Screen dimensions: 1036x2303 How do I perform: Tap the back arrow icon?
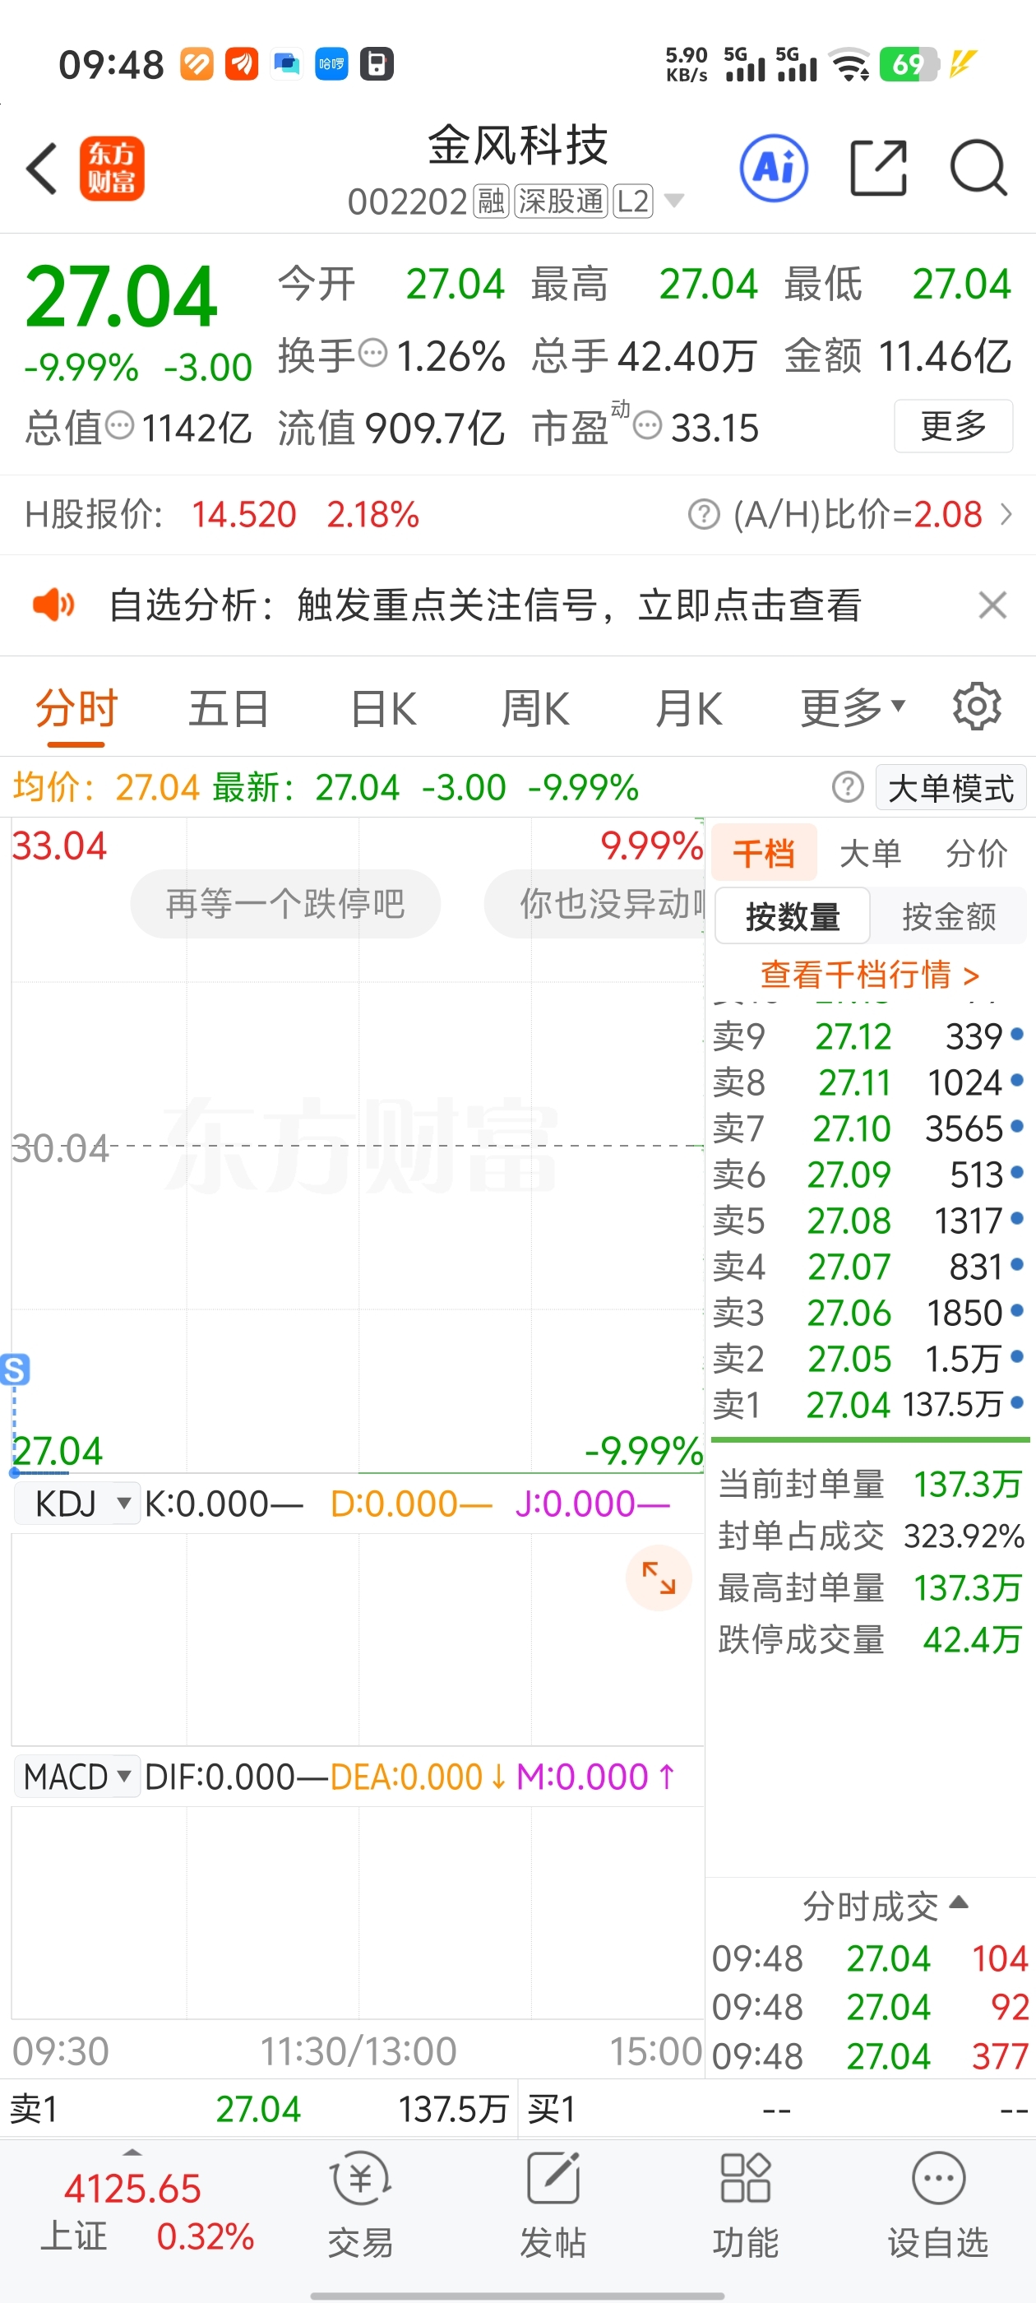[42, 168]
